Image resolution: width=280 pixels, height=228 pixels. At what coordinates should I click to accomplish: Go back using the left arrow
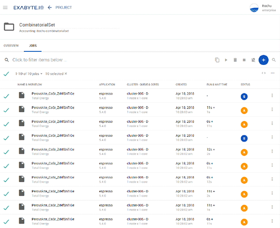tap(50, 7)
